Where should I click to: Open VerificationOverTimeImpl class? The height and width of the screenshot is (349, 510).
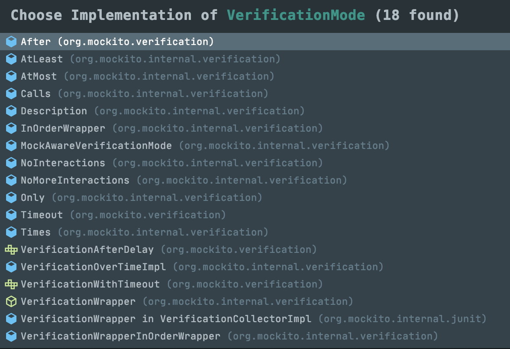(x=93, y=267)
